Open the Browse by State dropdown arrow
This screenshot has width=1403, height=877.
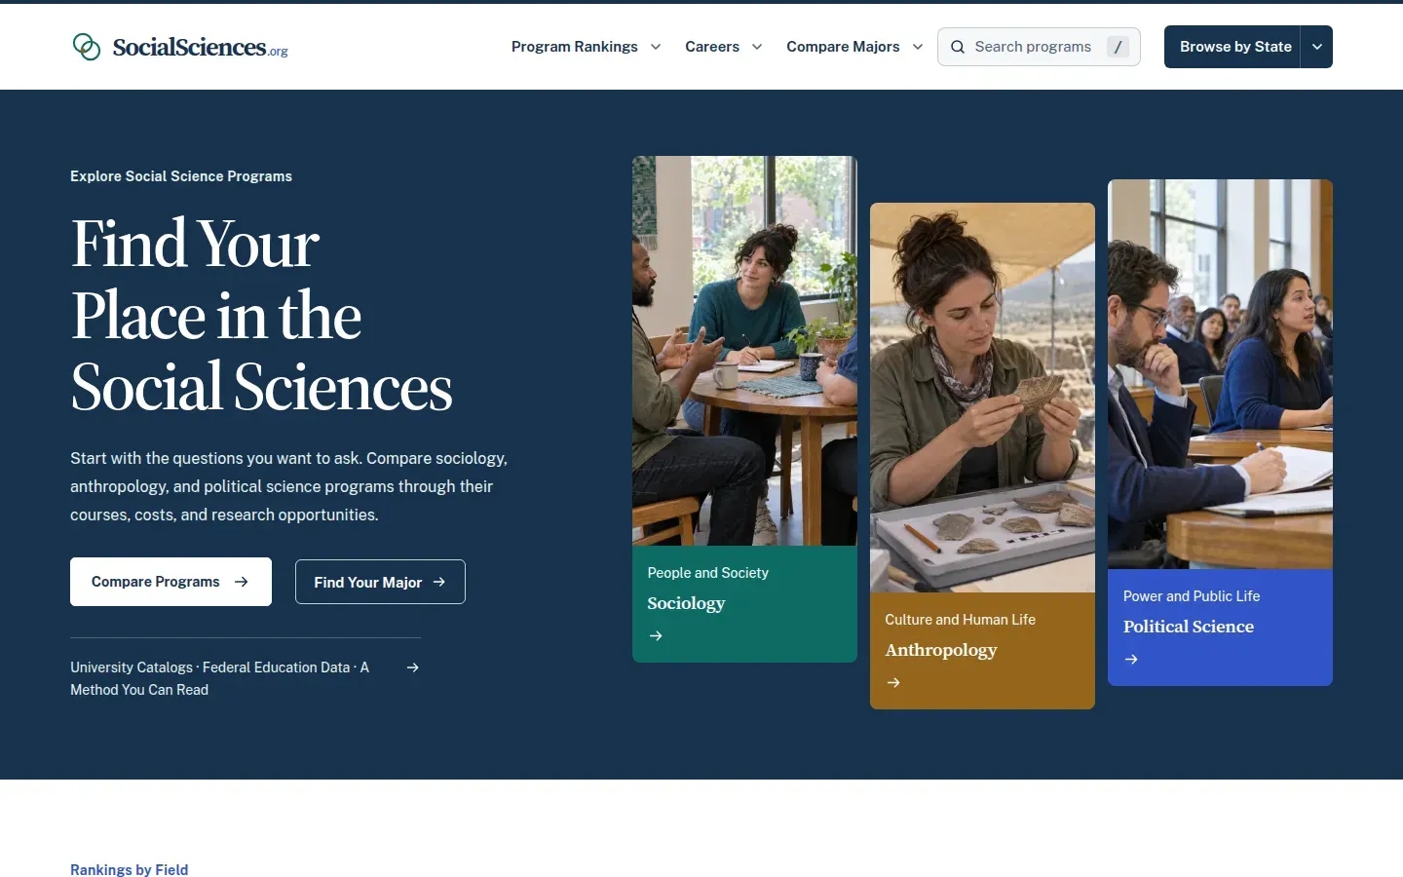1316,47
